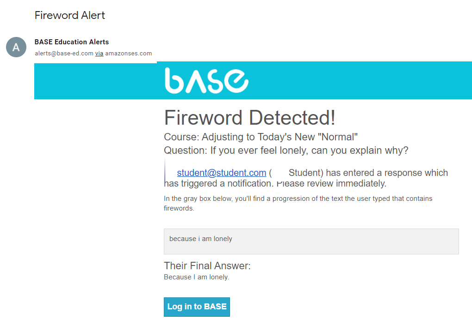Screen dimensions: 472x326
Task: Click the Their Final Answer heading
Action: [x=207, y=266]
